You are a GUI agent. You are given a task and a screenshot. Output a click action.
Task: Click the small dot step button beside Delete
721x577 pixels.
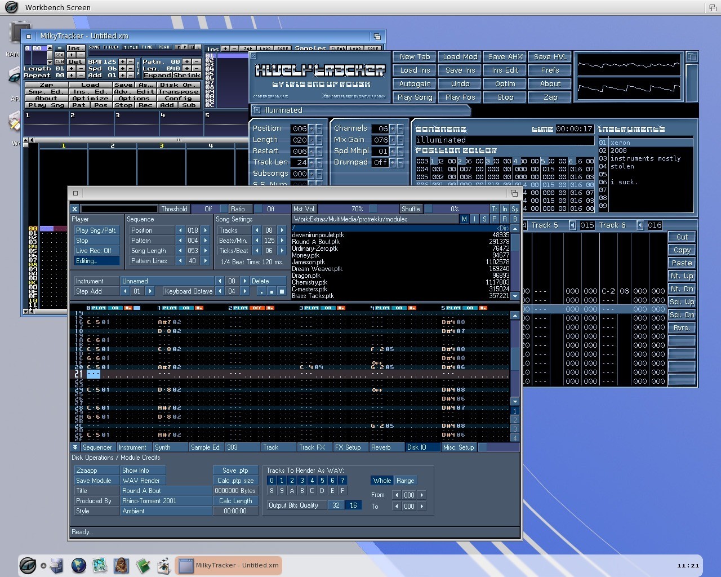click(261, 291)
